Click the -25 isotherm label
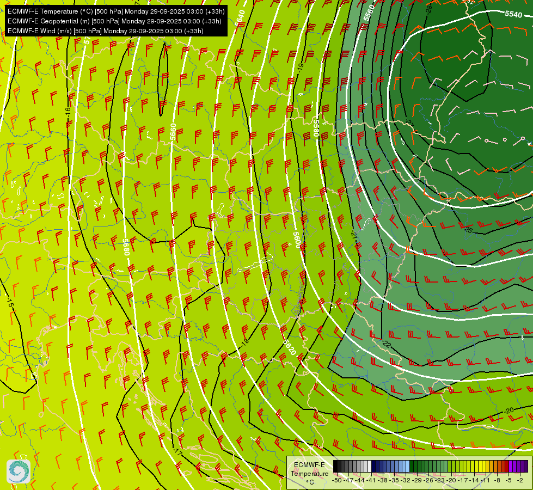533x490 pixels. pyautogui.click(x=468, y=230)
